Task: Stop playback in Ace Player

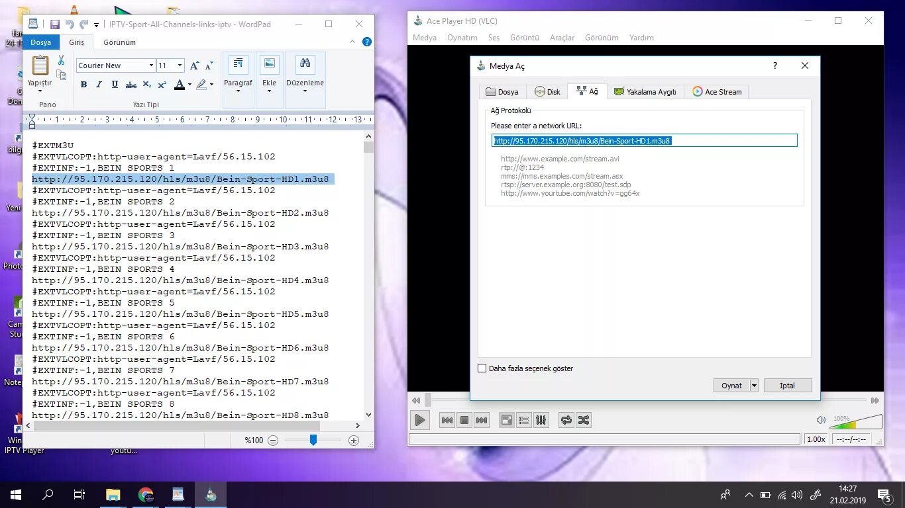Action: (464, 420)
